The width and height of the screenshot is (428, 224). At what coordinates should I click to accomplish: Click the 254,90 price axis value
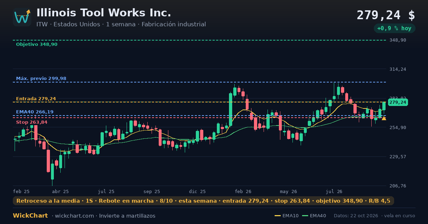click(x=398, y=128)
